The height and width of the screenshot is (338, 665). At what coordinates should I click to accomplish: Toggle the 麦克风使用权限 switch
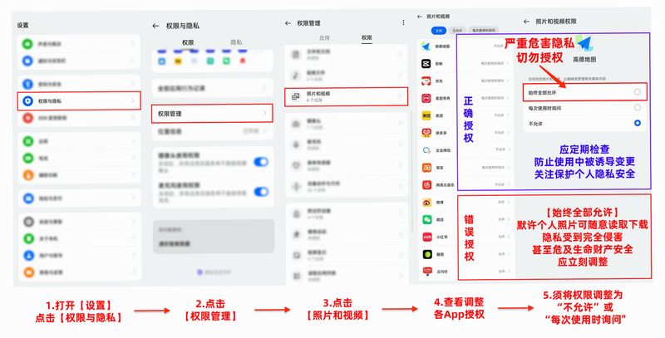tap(261, 192)
